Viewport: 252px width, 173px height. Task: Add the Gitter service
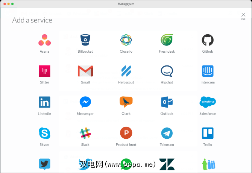point(44,71)
